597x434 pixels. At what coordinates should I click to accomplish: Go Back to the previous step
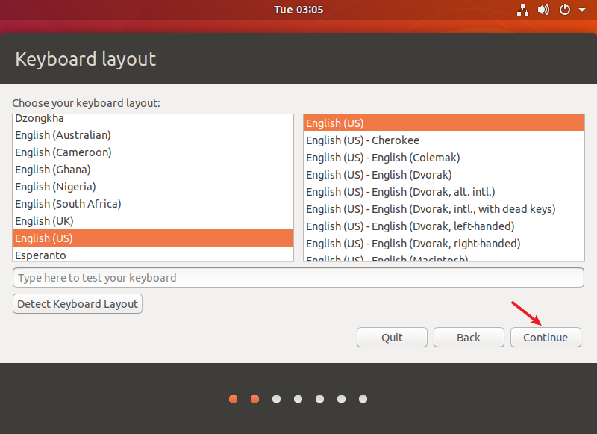tap(469, 337)
